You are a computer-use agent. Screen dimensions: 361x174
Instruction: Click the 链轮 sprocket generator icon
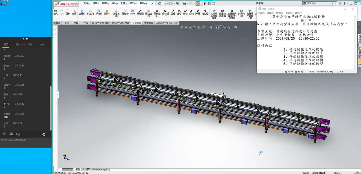point(179,12)
